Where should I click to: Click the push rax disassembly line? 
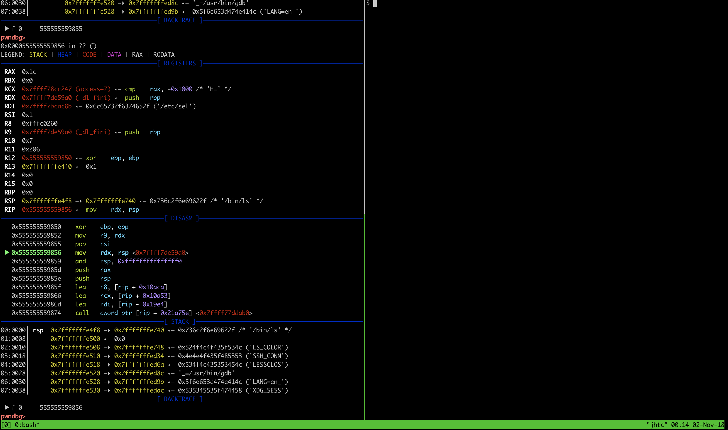pyautogui.click(x=61, y=270)
